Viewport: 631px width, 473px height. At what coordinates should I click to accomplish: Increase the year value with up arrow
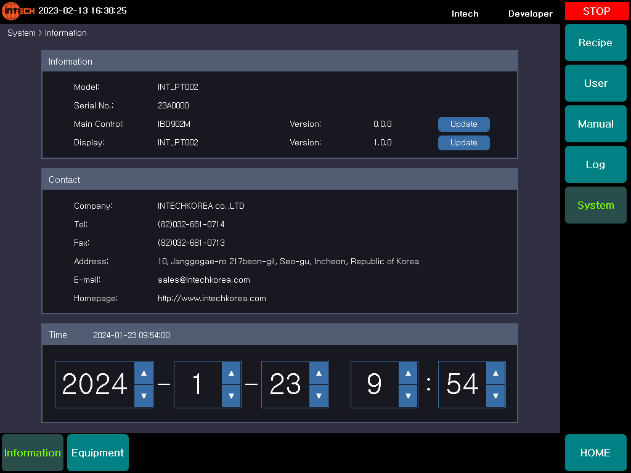point(144,373)
